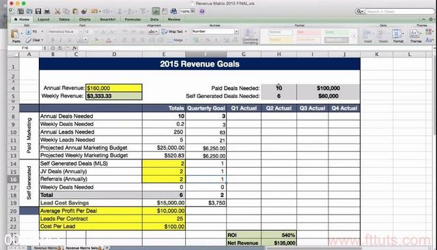This screenshot has height=250, width=437.
Task: Open the Number format dropdown arrow
Action: point(236,31)
